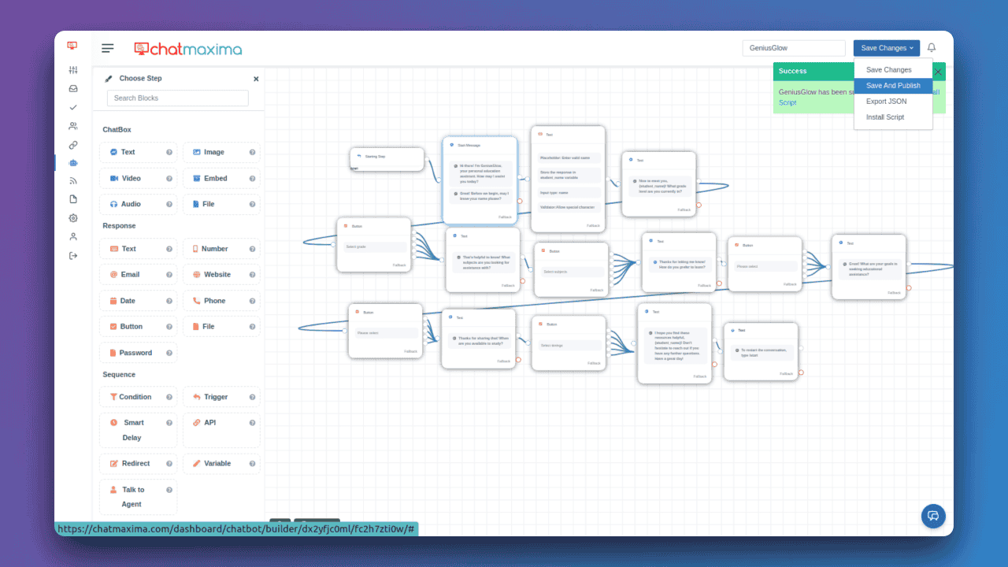Add the Condition sequence block

coord(139,397)
